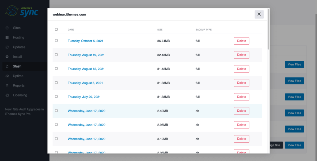The image size is (317, 161).
Task: Delete the August 12, 2021 backup
Action: click(x=241, y=69)
